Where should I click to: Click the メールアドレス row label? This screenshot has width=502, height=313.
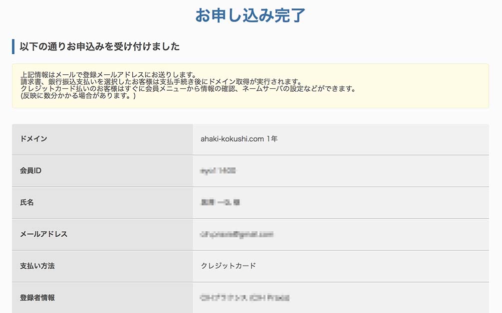pos(43,234)
